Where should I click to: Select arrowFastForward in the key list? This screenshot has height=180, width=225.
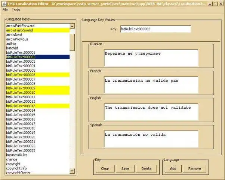(38, 26)
